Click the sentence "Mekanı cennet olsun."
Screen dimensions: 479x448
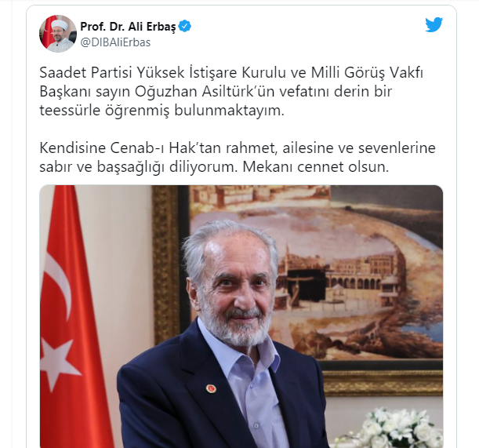pyautogui.click(x=316, y=166)
